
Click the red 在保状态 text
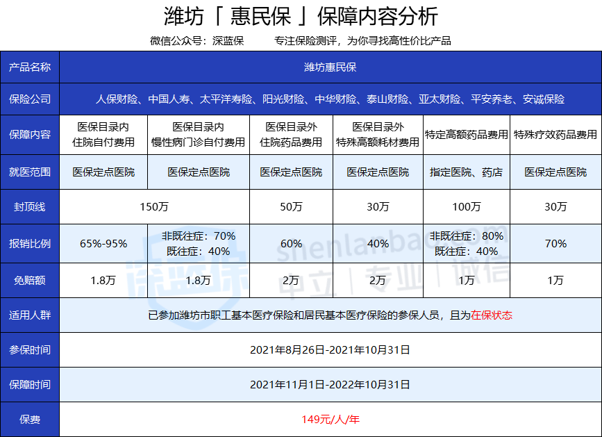click(492, 315)
